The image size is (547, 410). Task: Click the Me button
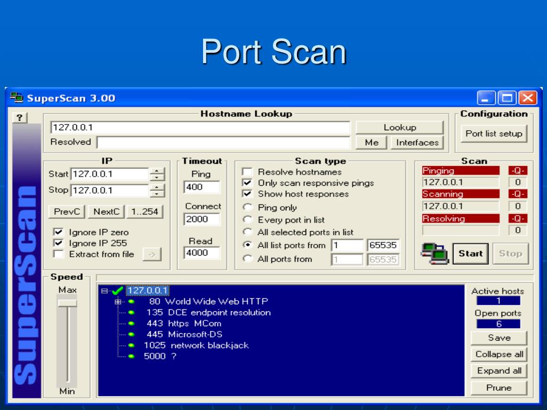(x=372, y=143)
